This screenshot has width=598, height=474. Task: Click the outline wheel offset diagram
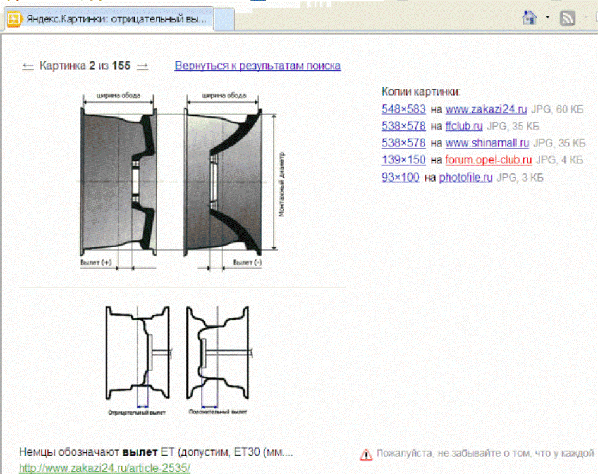click(x=178, y=359)
